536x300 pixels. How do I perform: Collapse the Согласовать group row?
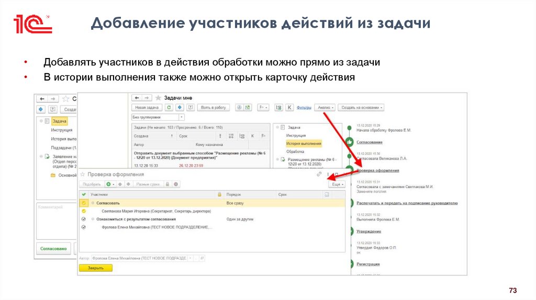(x=93, y=203)
